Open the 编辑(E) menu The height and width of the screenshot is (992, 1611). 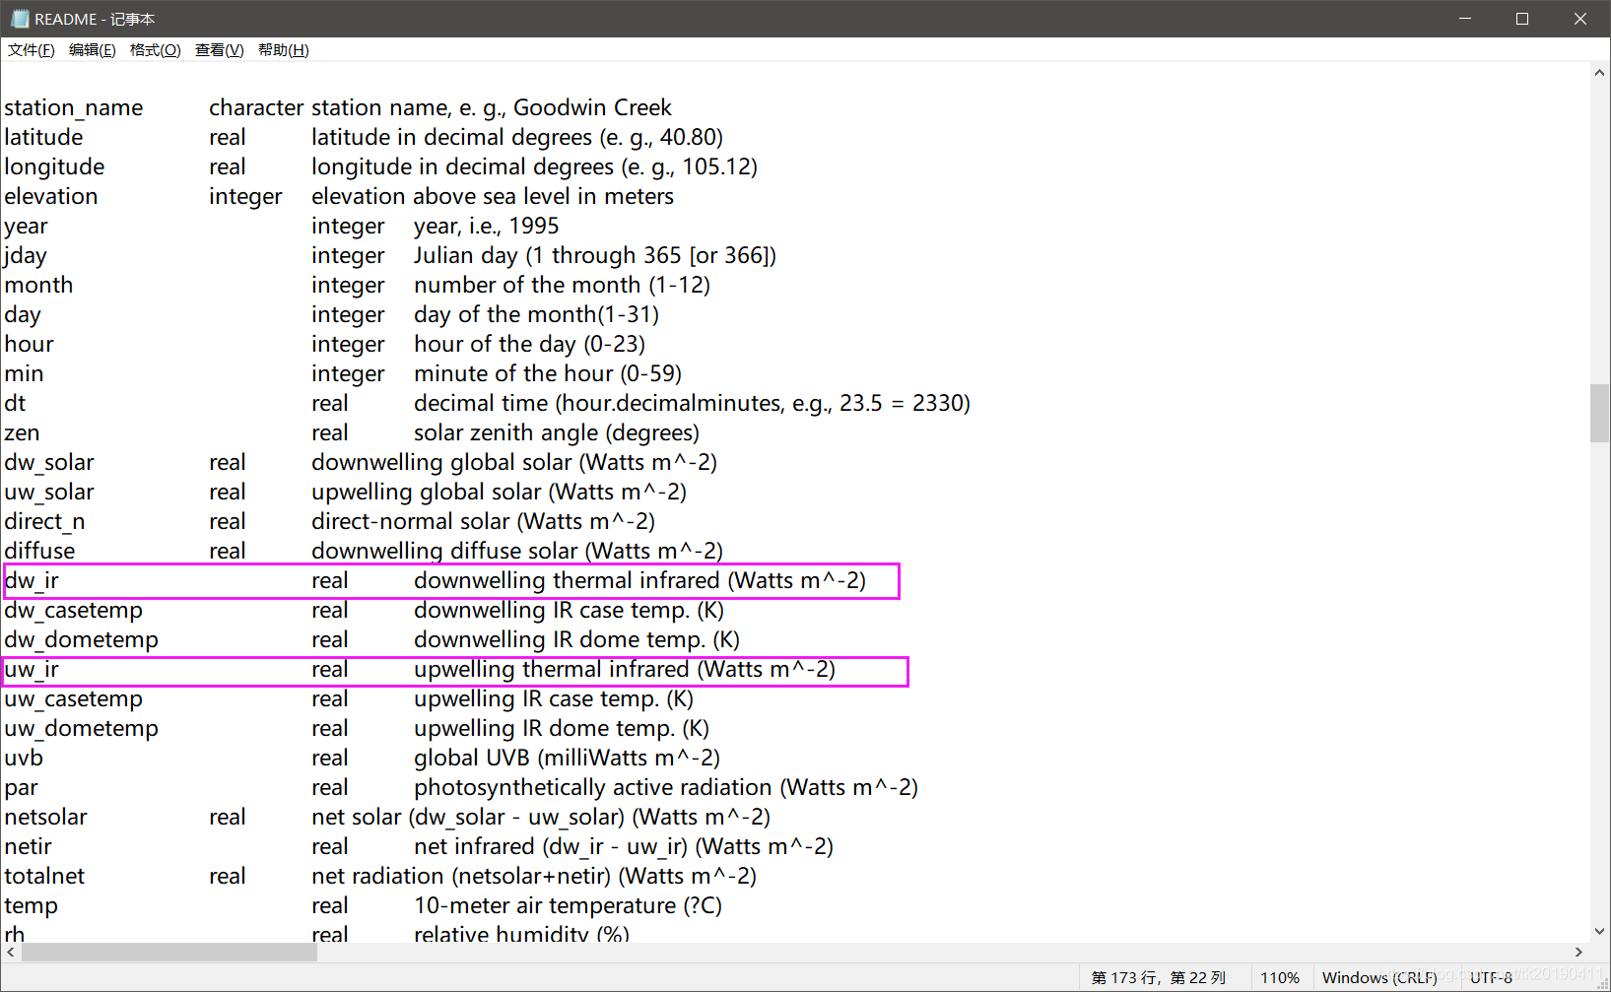click(x=92, y=50)
